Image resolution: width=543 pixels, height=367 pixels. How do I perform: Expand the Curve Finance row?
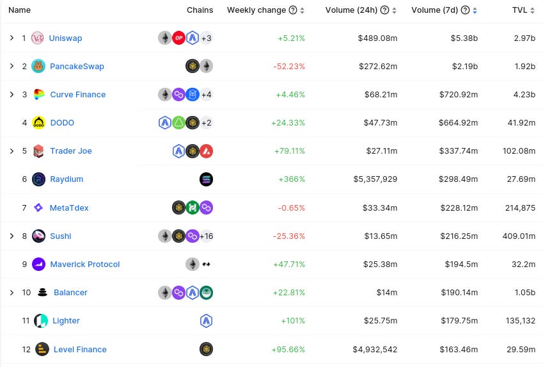point(12,94)
